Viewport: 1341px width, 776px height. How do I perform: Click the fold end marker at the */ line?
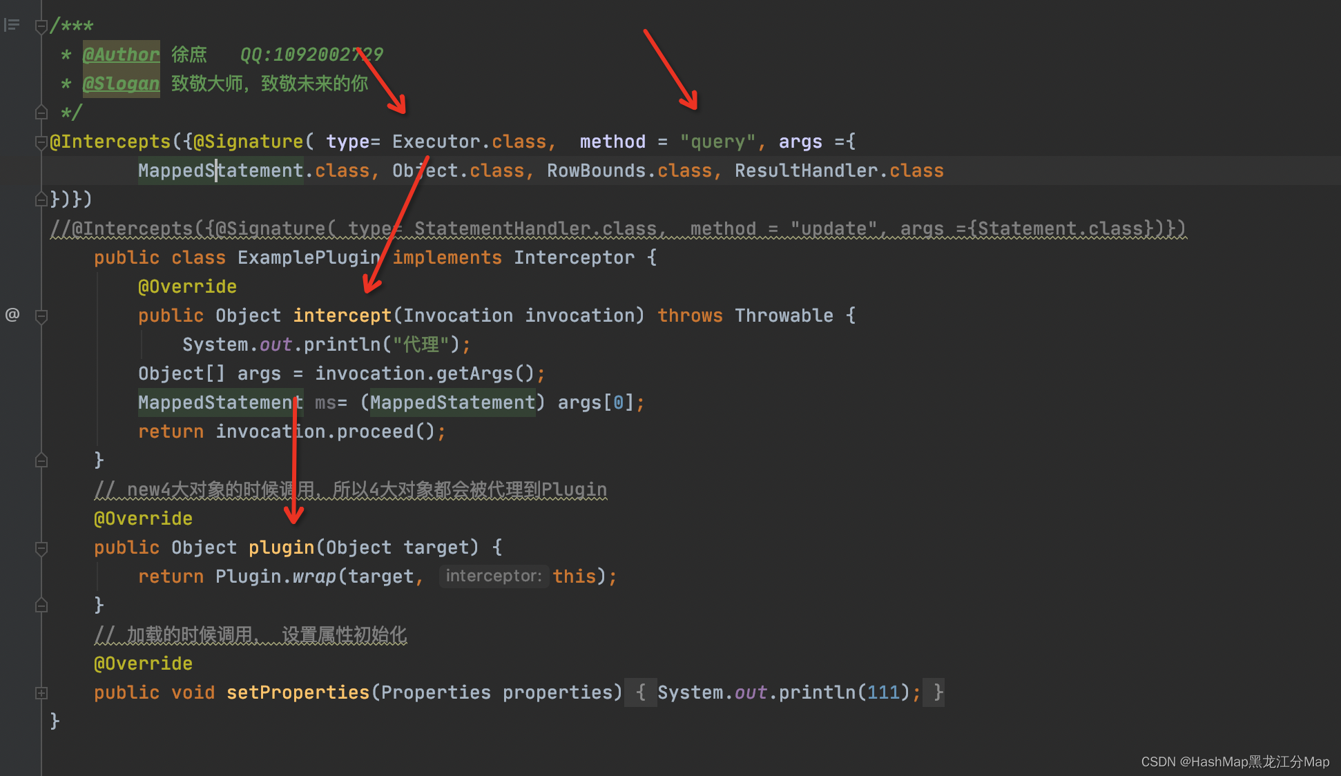pyautogui.click(x=41, y=112)
